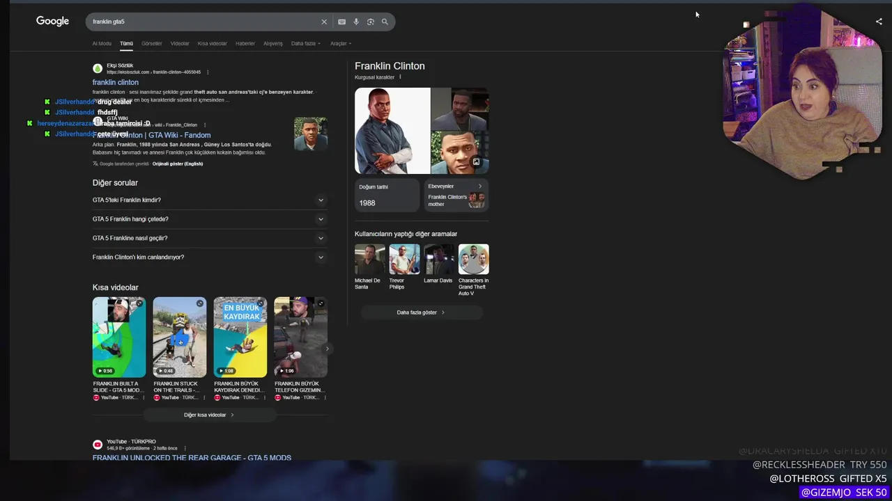The width and height of the screenshot is (892, 501).
Task: Open Trevor Philips related search
Action: 404,267
